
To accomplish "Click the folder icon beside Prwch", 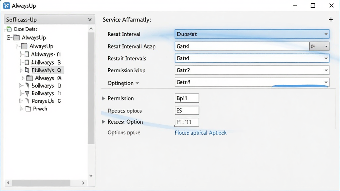I will (28, 109).
